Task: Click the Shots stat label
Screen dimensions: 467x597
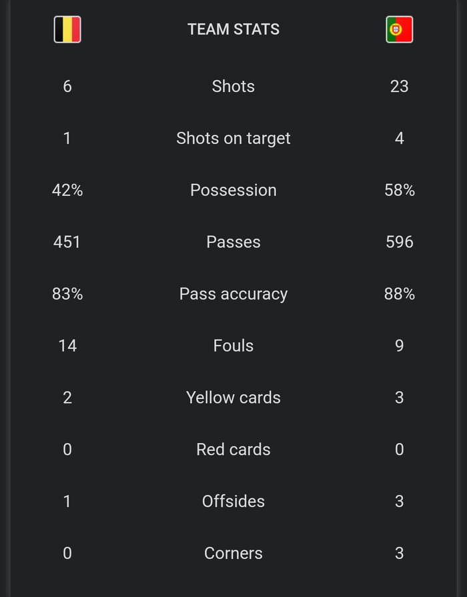Action: (x=233, y=86)
